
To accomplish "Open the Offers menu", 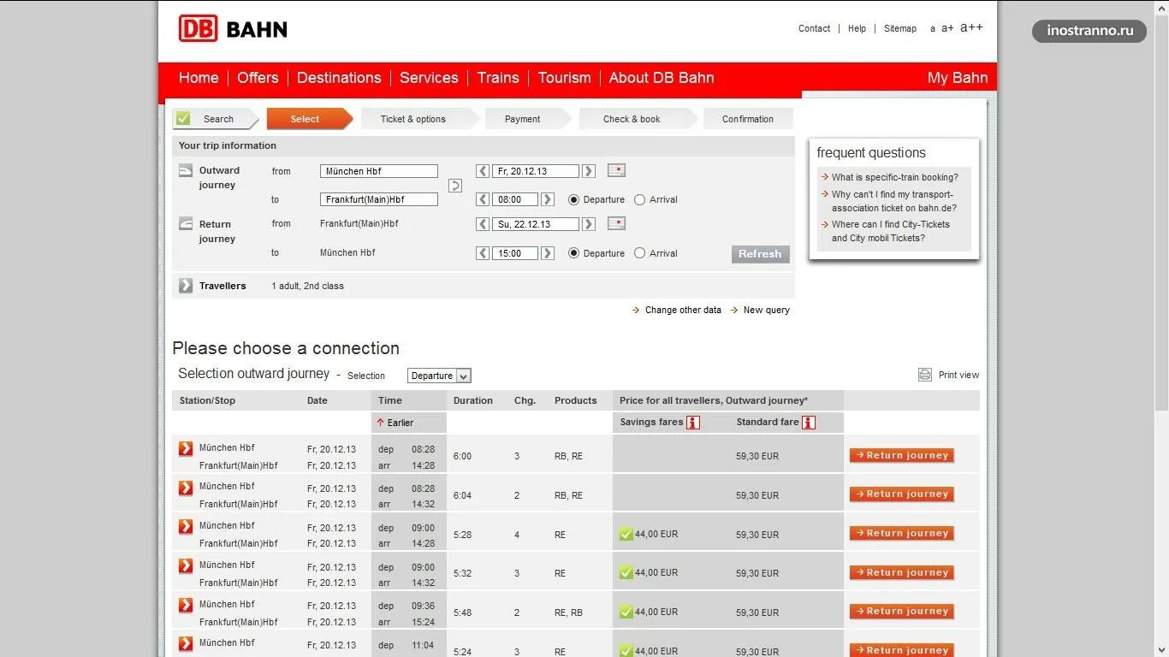I will click(x=258, y=78).
